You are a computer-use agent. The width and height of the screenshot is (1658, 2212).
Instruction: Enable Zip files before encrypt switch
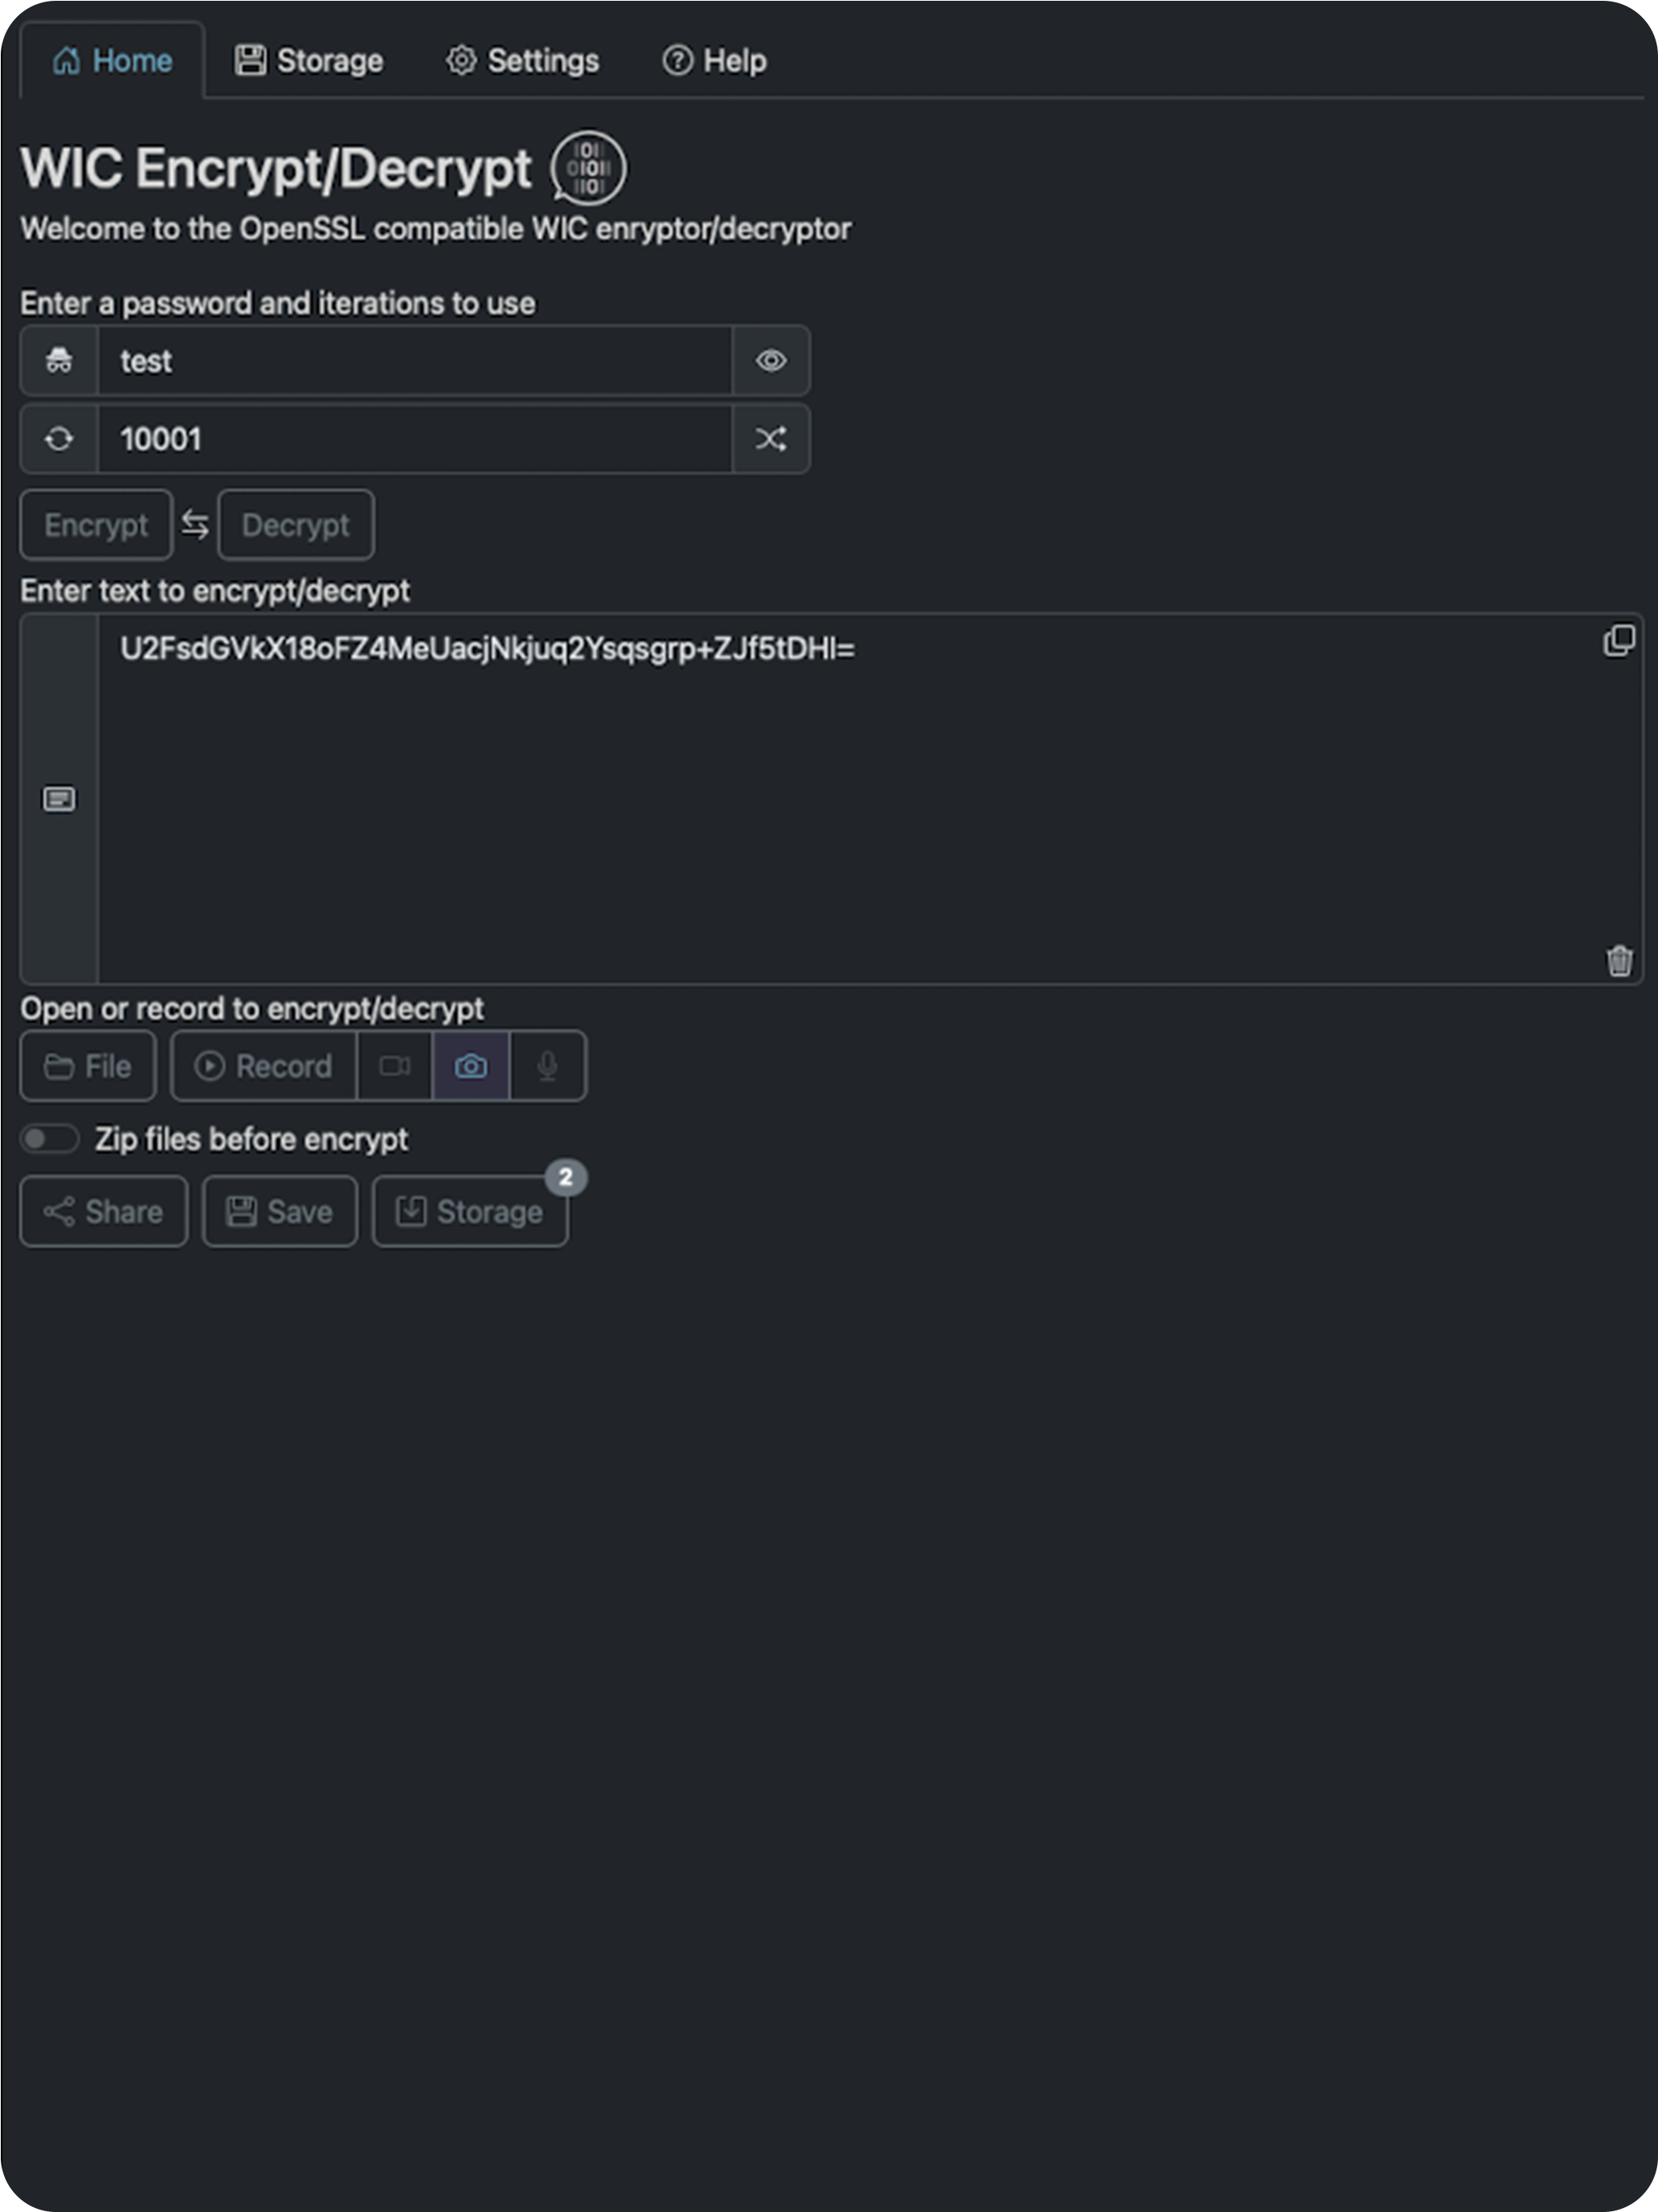coord(50,1138)
